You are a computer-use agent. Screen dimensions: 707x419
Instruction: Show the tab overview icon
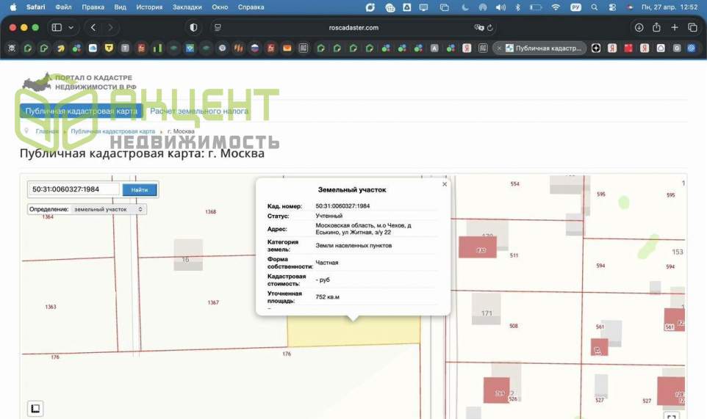pyautogui.click(x=692, y=27)
